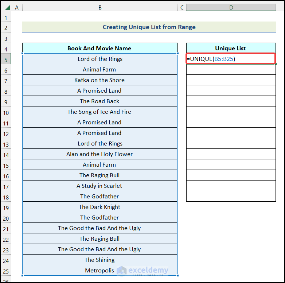Select column A header

17,8
